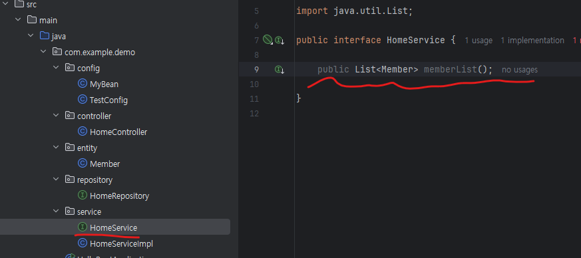
Task: Click the main folder icon
Action: pyautogui.click(x=32, y=20)
